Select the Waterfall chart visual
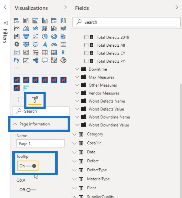 click(17, 36)
